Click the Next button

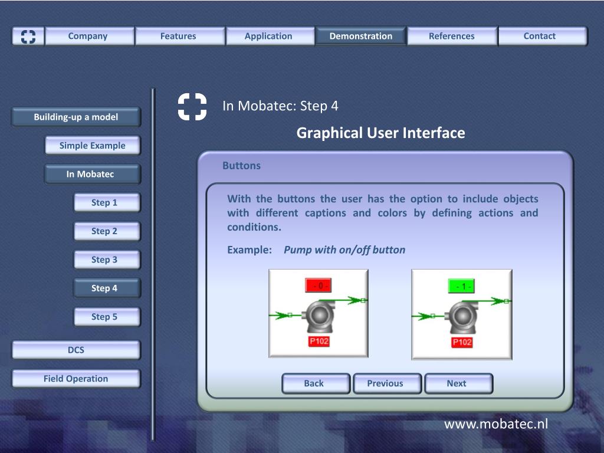458,383
